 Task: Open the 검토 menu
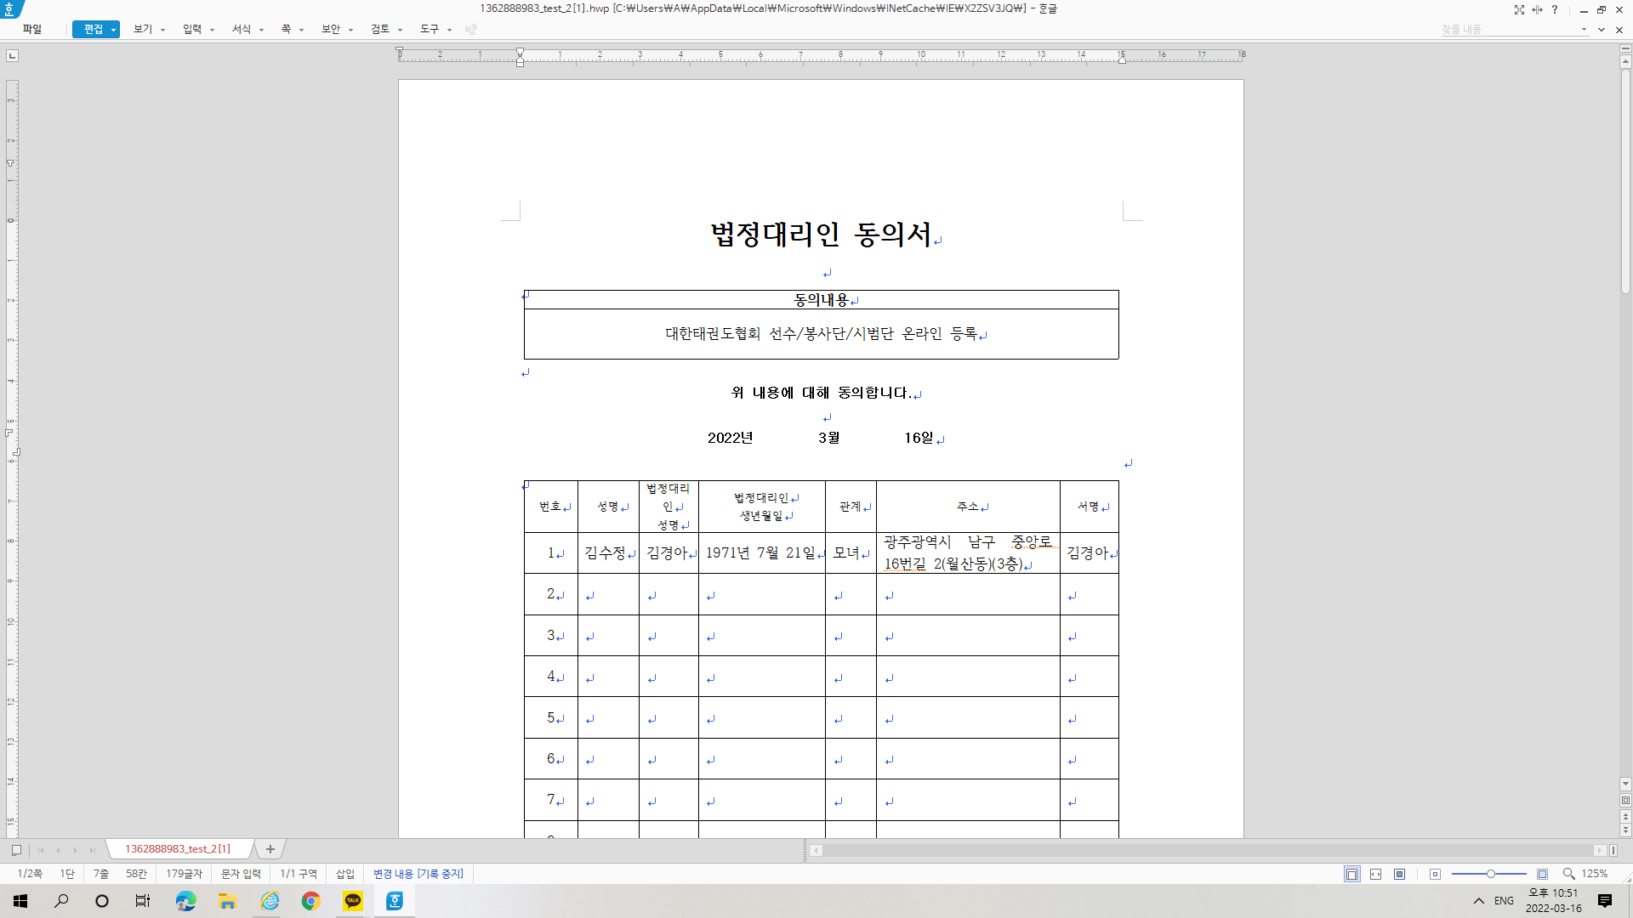(380, 30)
